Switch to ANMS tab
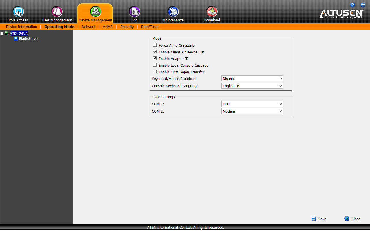Viewport: 370px width, 231px height. [108, 27]
